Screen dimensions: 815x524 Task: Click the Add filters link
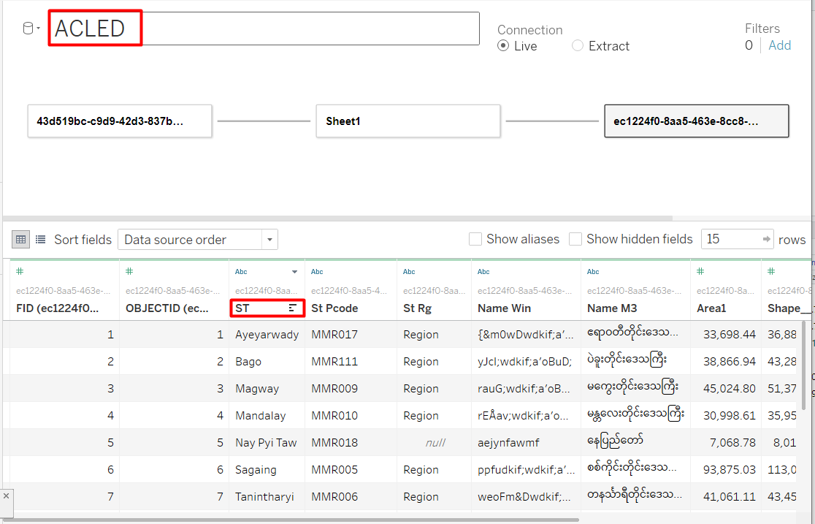point(779,45)
